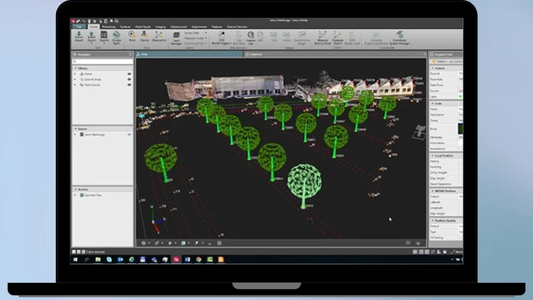Open Google Chrome from the taskbar
The width and height of the screenshot is (533, 300).
coord(198,259)
